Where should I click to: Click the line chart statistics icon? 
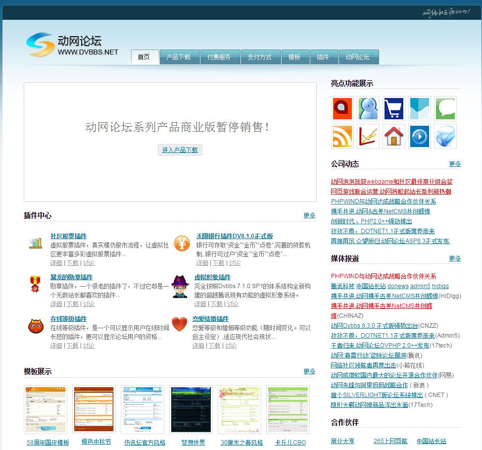368,137
